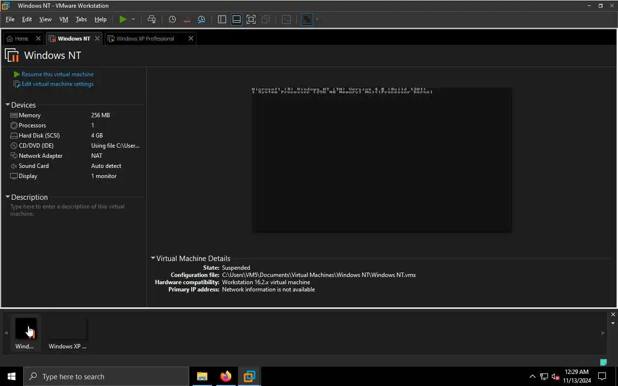Toggle the thumbnail bar toolbar icon

(236, 19)
